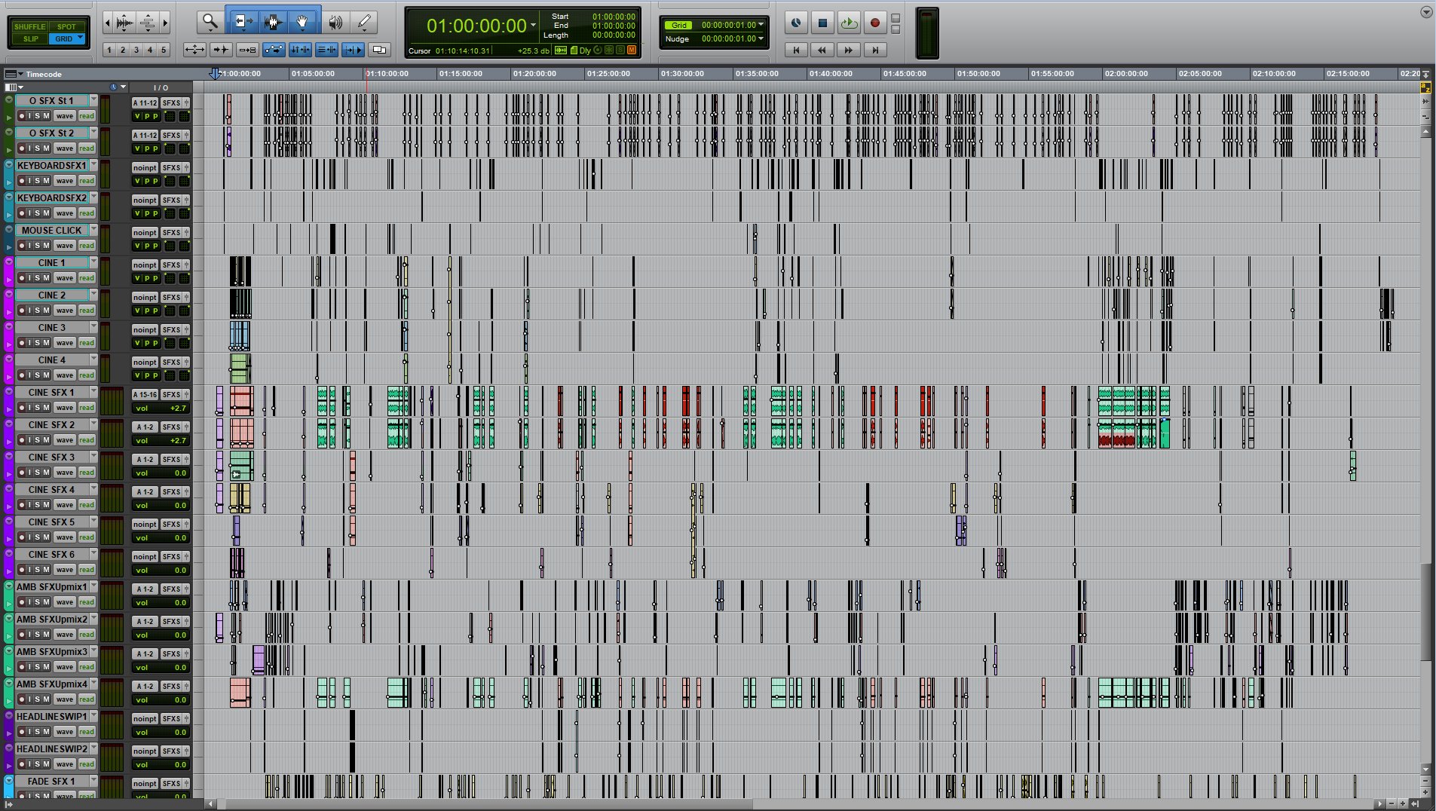Start loop playback with Play button
The image size is (1436, 811).
pos(849,23)
